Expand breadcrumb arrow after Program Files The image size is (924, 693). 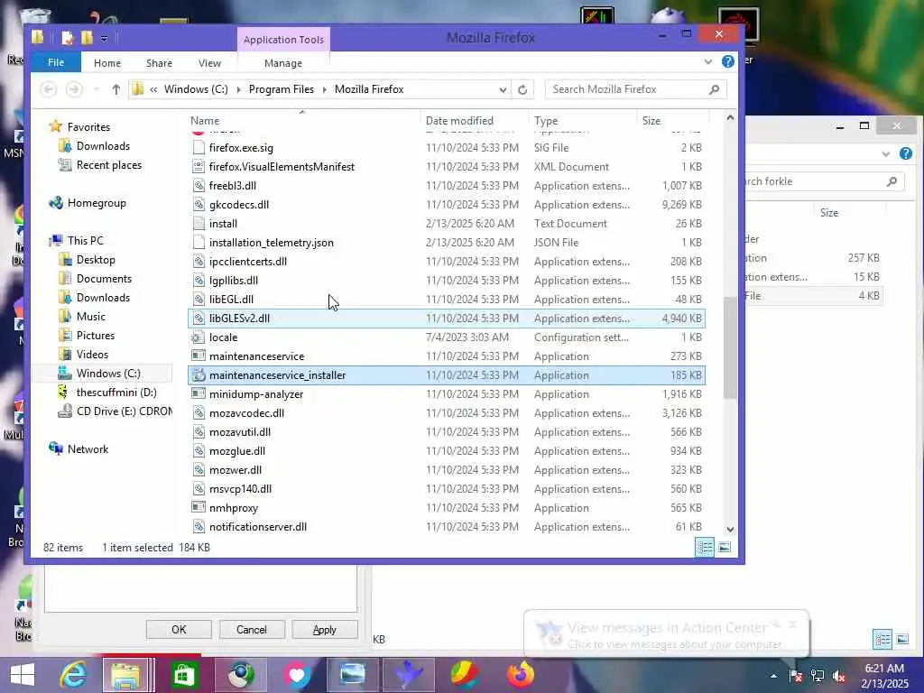(324, 89)
